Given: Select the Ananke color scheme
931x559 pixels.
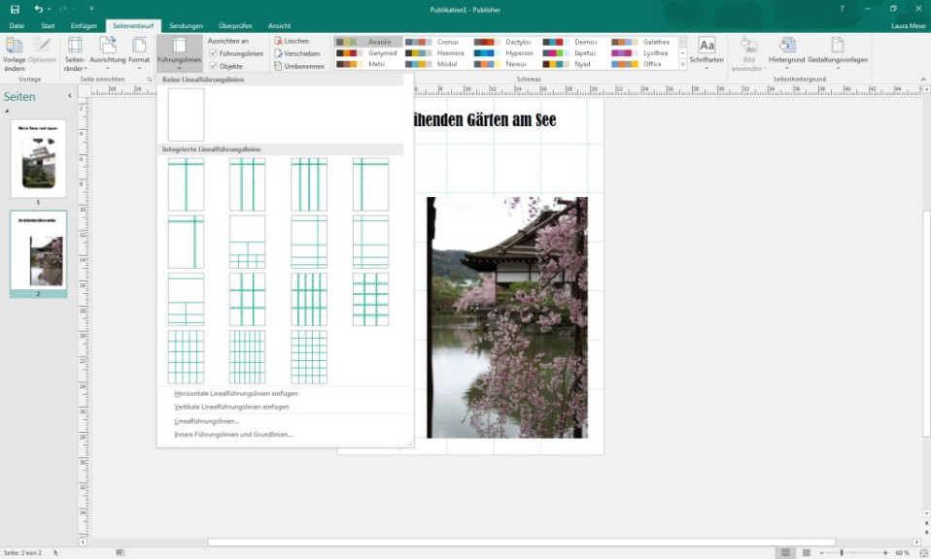Looking at the screenshot, I should tap(367, 42).
